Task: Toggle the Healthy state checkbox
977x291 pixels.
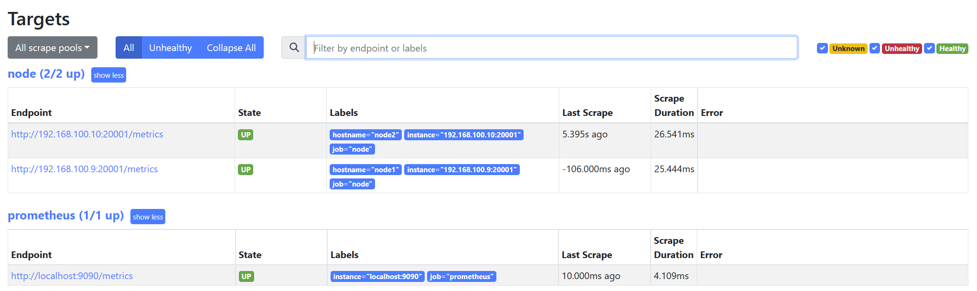Action: pos(929,48)
